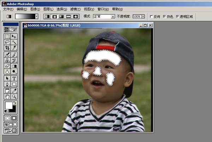Select the Clone Stamp tool
Screen dimensions: 212x142
7,60
